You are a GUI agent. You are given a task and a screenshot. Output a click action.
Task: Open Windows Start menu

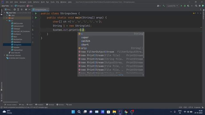coord(73,112)
